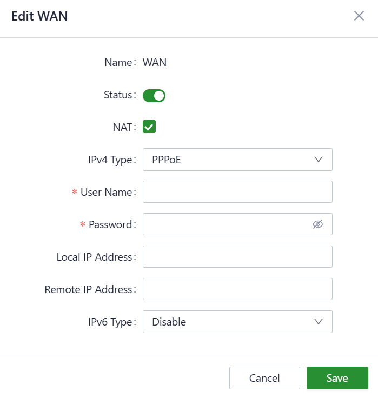Show password using the eye icon
The image size is (378, 398).
click(x=317, y=224)
